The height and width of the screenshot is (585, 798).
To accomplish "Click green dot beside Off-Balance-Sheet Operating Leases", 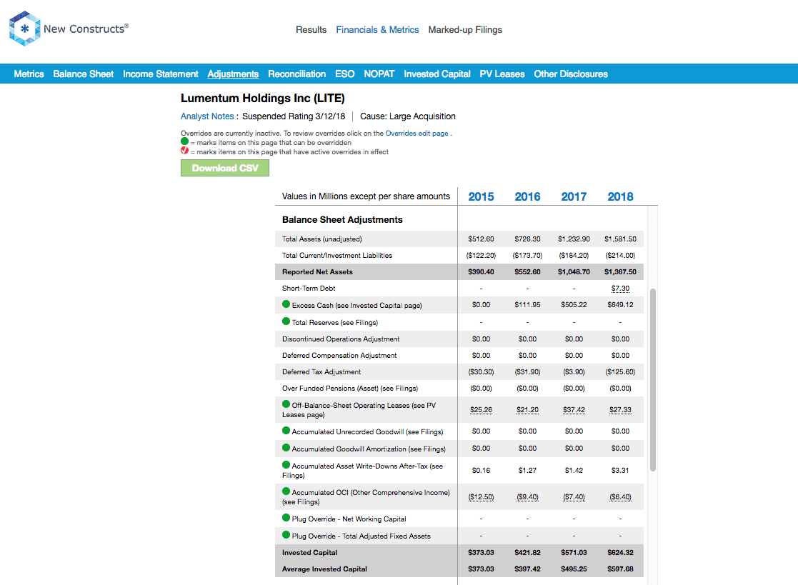I will coord(286,404).
